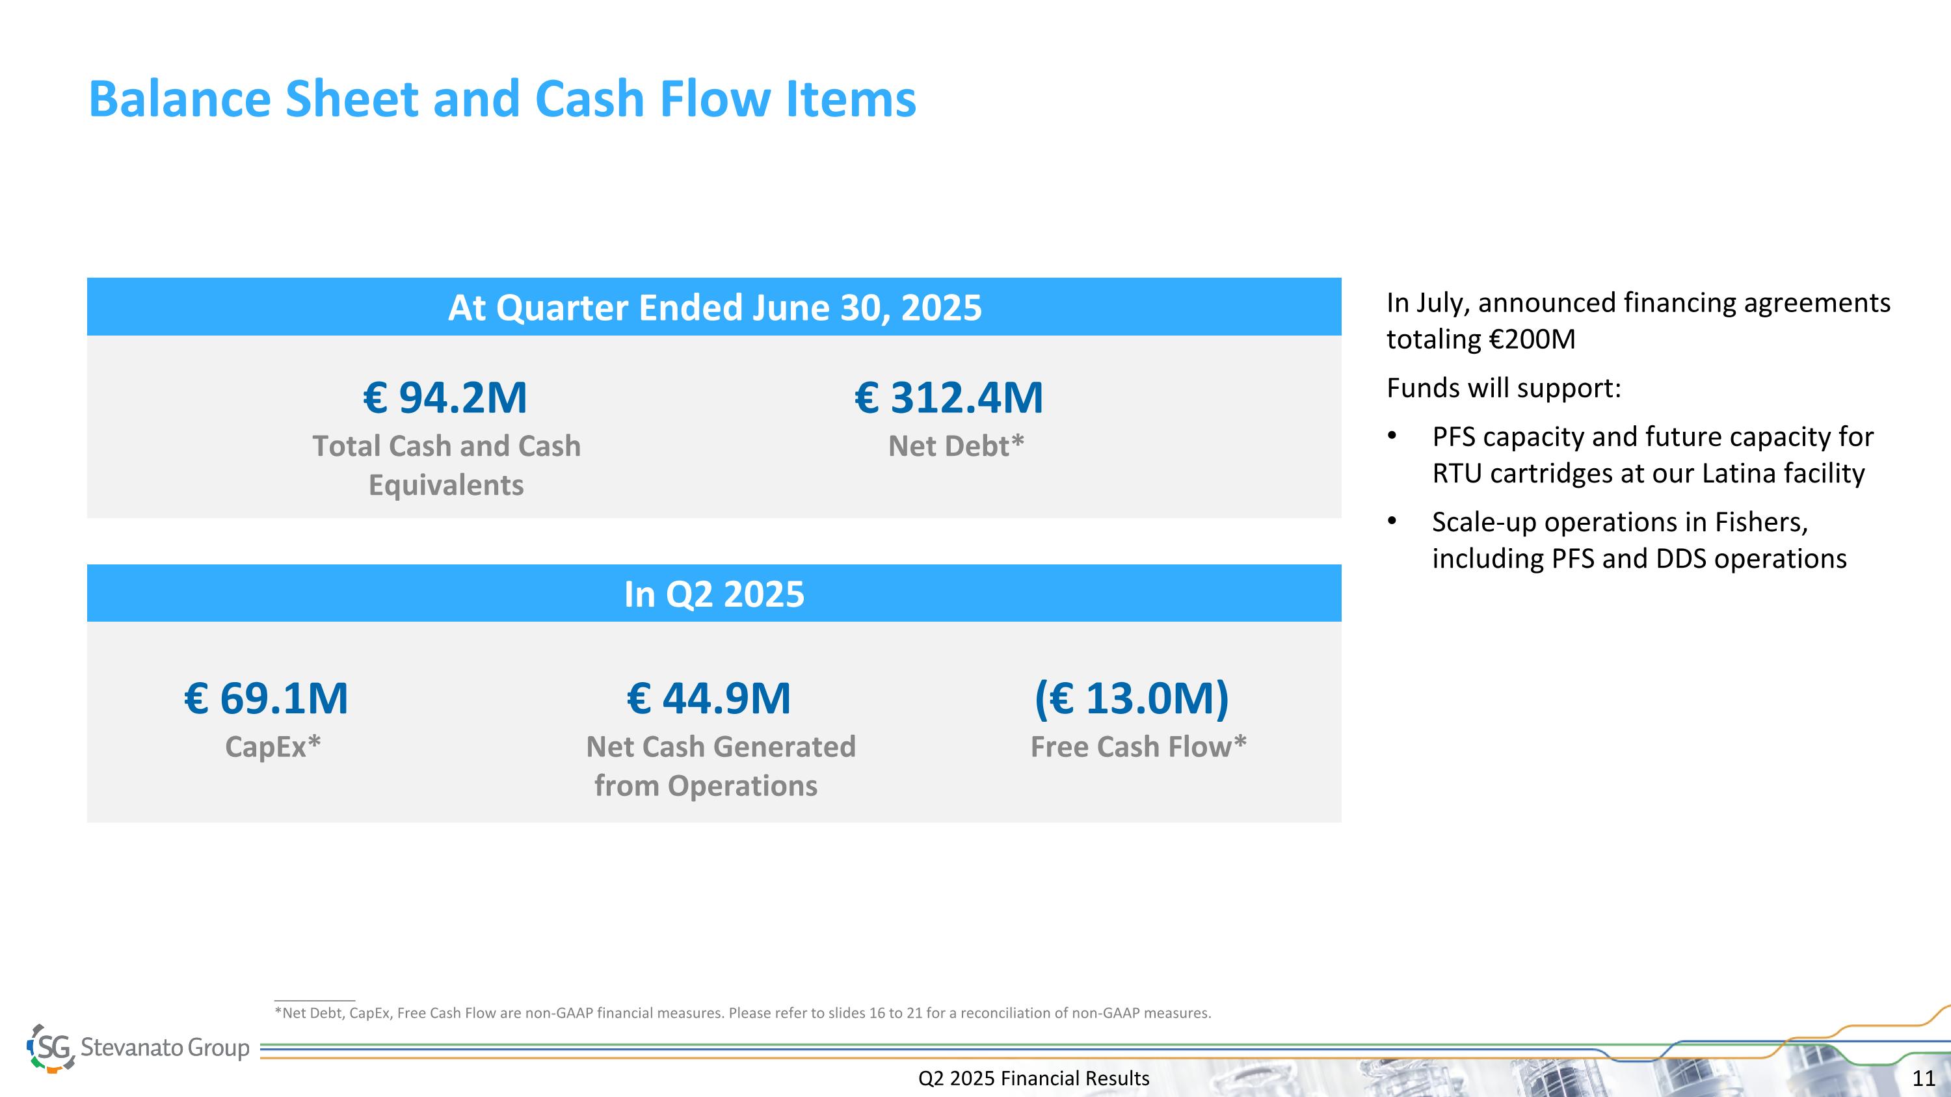This screenshot has width=1951, height=1097.
Task: Select the CapEx* label
Action: pyautogui.click(x=273, y=747)
